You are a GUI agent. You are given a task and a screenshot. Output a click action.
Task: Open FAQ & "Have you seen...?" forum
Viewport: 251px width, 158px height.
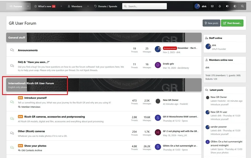34,62
